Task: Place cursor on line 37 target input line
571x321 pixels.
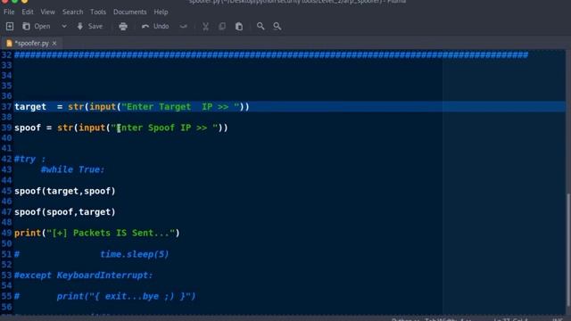Action: [x=132, y=107]
